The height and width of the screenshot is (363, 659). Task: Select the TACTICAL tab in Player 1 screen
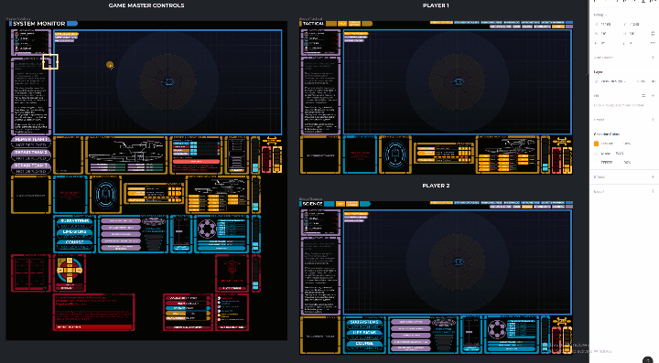click(313, 24)
